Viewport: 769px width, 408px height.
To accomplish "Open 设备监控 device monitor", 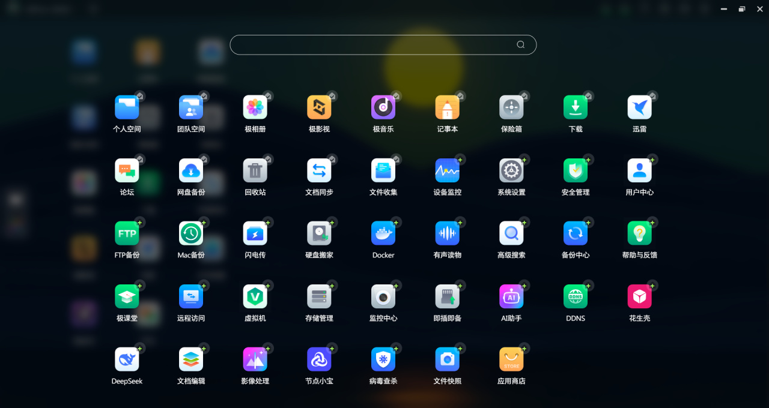I will click(x=448, y=170).
